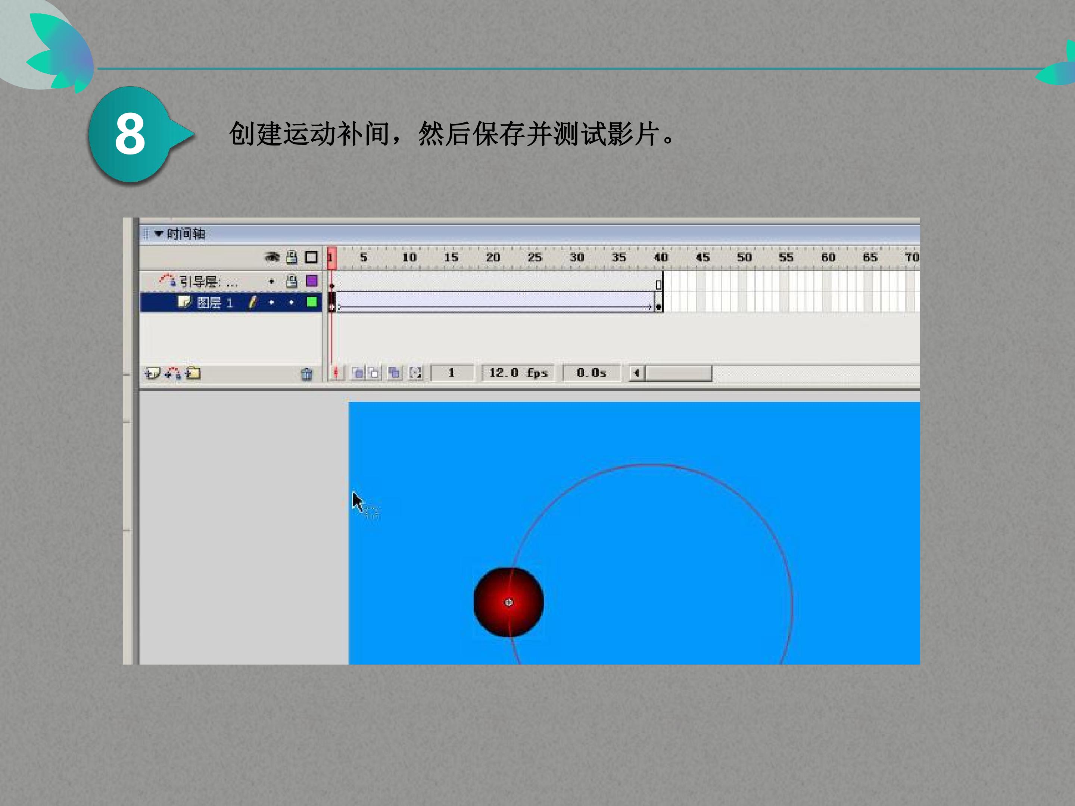The height and width of the screenshot is (806, 1075).
Task: Click Edit Multiple Frames icon
Action: point(394,373)
